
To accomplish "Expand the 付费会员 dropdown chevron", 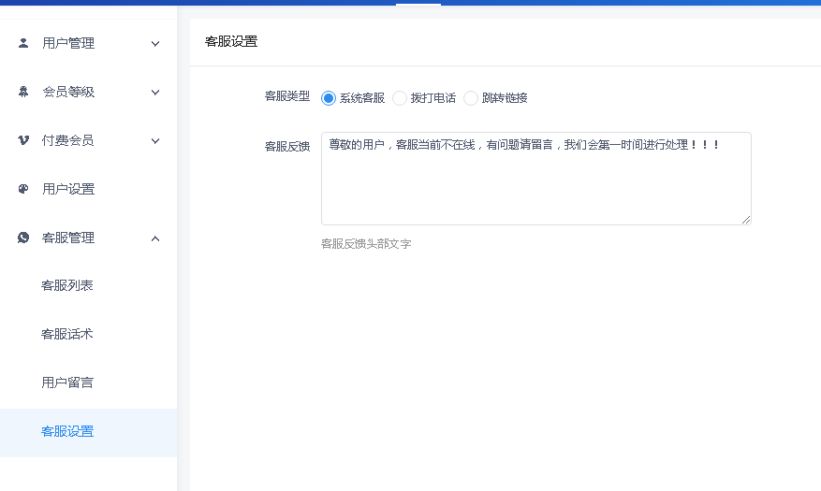I will point(155,140).
